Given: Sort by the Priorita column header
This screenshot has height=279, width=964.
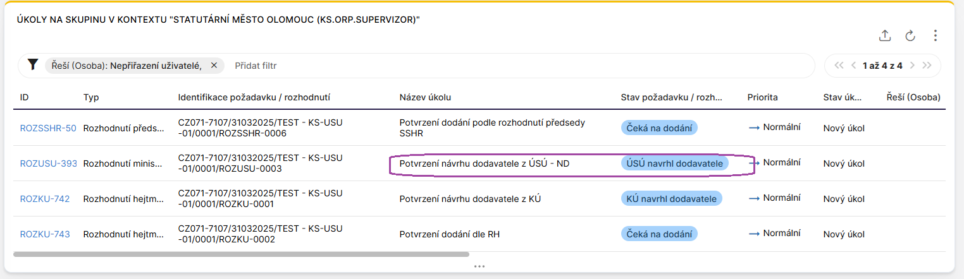Looking at the screenshot, I should click(762, 97).
